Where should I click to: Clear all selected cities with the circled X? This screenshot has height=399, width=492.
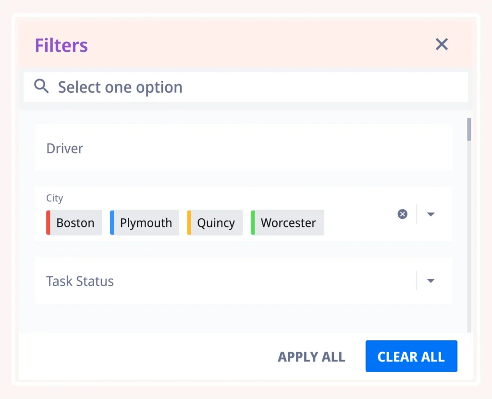point(403,214)
